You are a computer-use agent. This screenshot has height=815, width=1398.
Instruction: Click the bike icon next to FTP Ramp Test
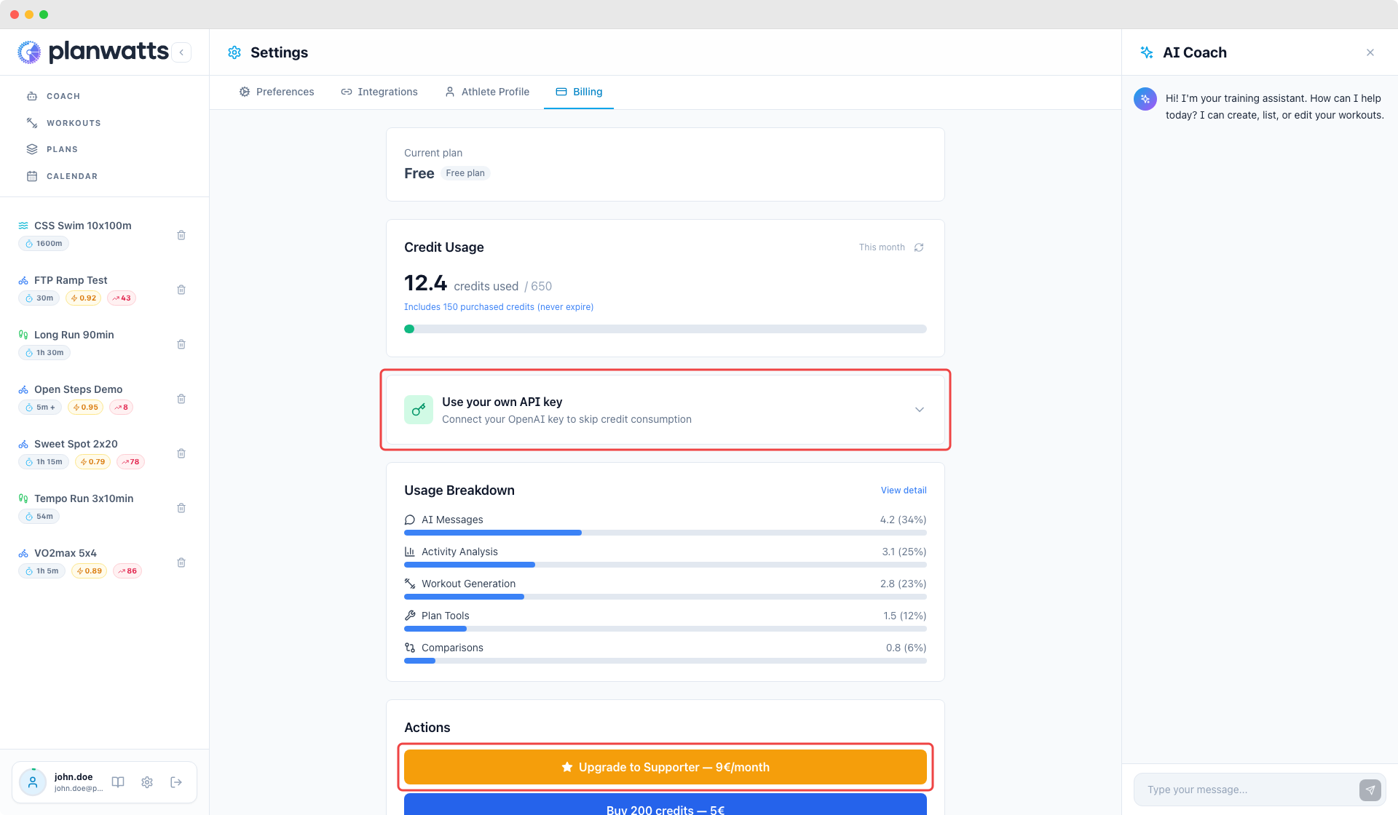tap(23, 280)
